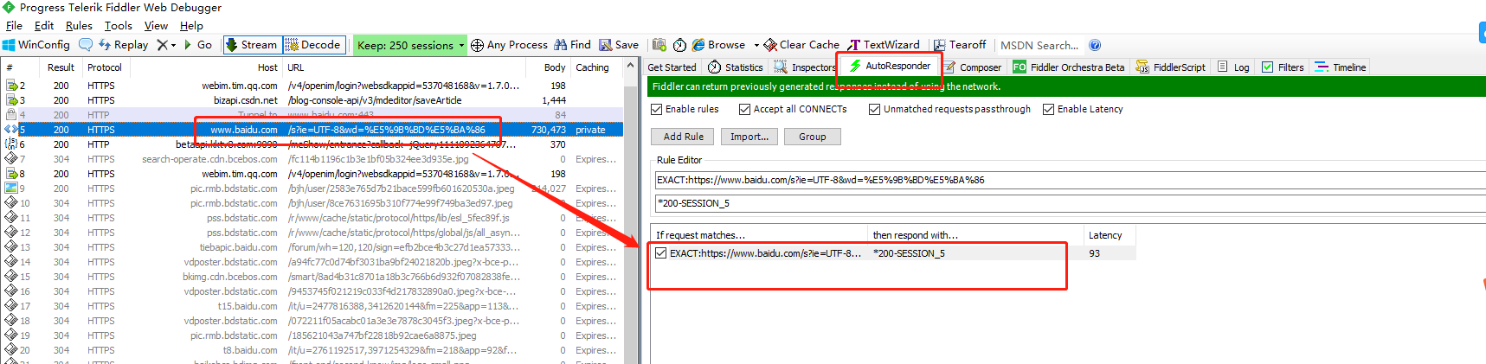Click the camera screenshot icon
The width and height of the screenshot is (1486, 364).
659,45
